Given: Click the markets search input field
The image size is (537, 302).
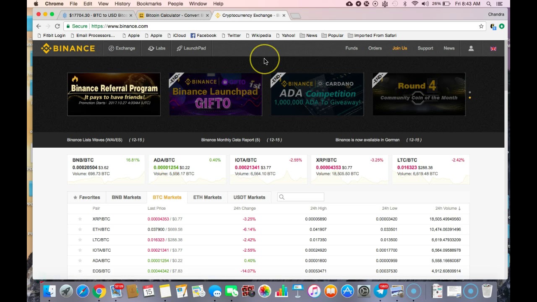Looking at the screenshot, I should point(301,197).
